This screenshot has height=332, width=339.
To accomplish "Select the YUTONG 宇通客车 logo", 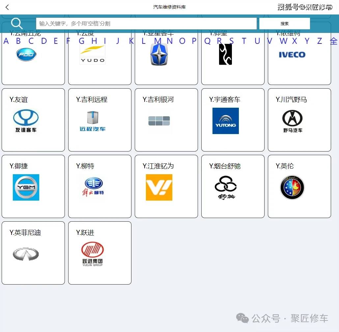I will click(225, 121).
